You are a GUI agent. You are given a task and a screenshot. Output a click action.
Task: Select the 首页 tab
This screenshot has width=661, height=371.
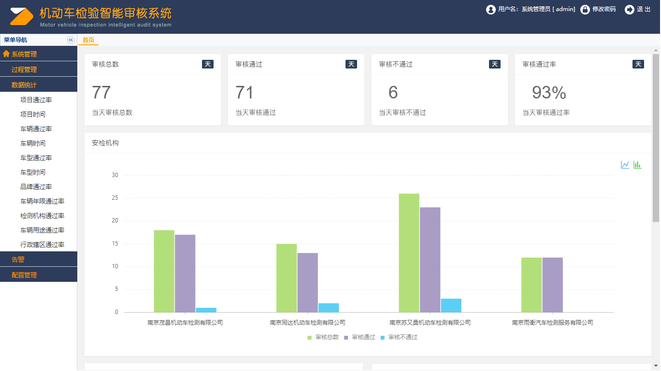tap(88, 40)
